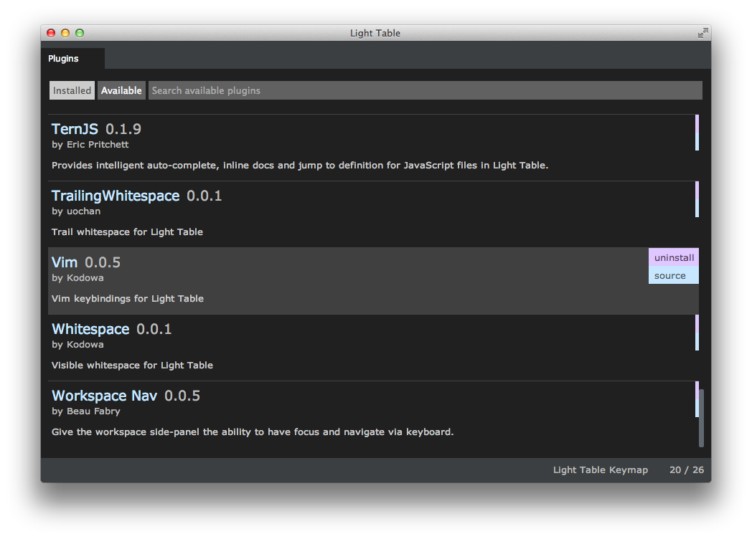Click the plugin list scrollbar thumb
This screenshot has height=539, width=752.
pyautogui.click(x=701, y=418)
